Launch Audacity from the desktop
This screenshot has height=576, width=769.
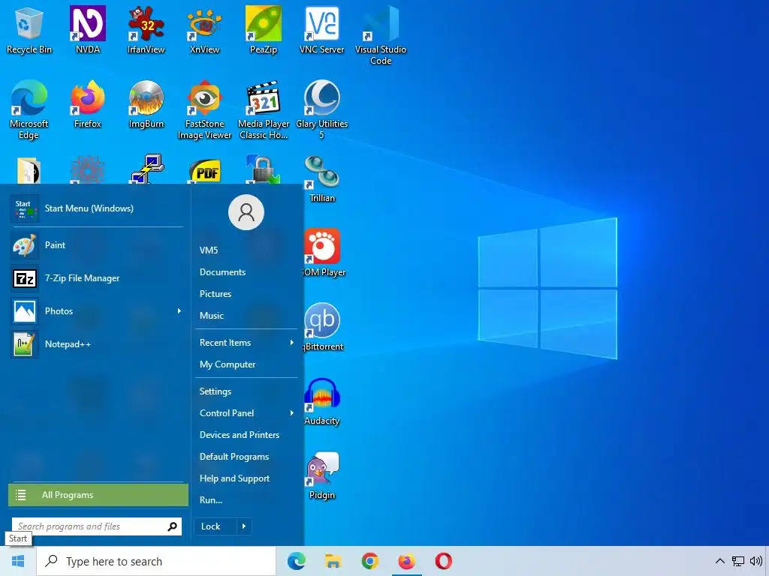(x=321, y=402)
